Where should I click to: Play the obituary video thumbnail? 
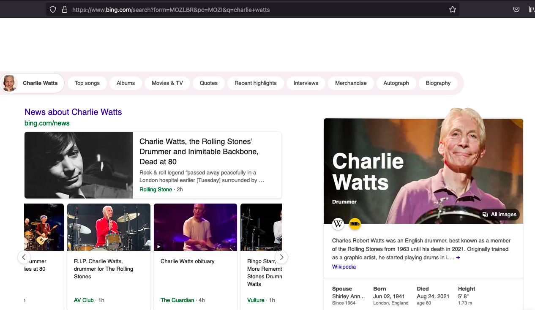pyautogui.click(x=195, y=227)
